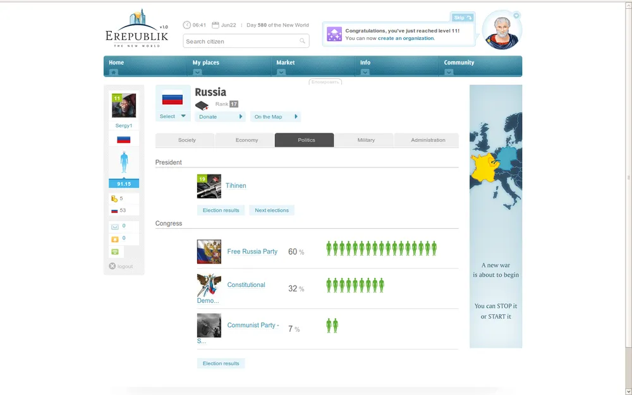Click the Free Russia Party emblem
The width and height of the screenshot is (632, 395).
coord(209,252)
